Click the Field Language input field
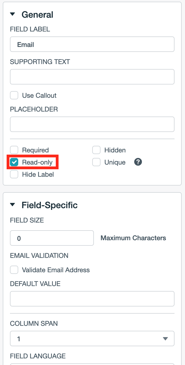 pos(92,364)
